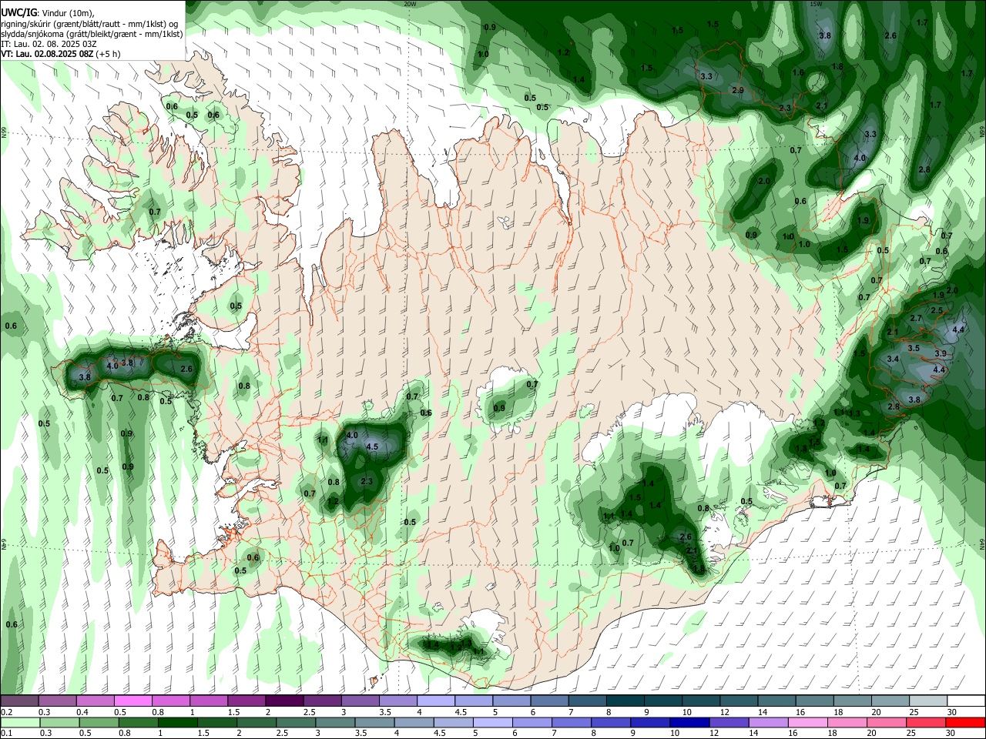
Task: Click the '25' label in the lower legend row
Action: pos(912,734)
